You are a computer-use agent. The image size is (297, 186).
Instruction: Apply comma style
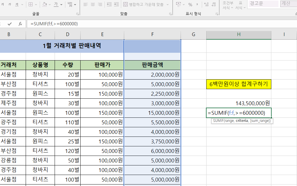pyautogui.click(x=197, y=4)
